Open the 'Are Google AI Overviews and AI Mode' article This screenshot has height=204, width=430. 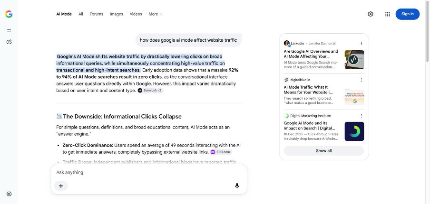(311, 54)
